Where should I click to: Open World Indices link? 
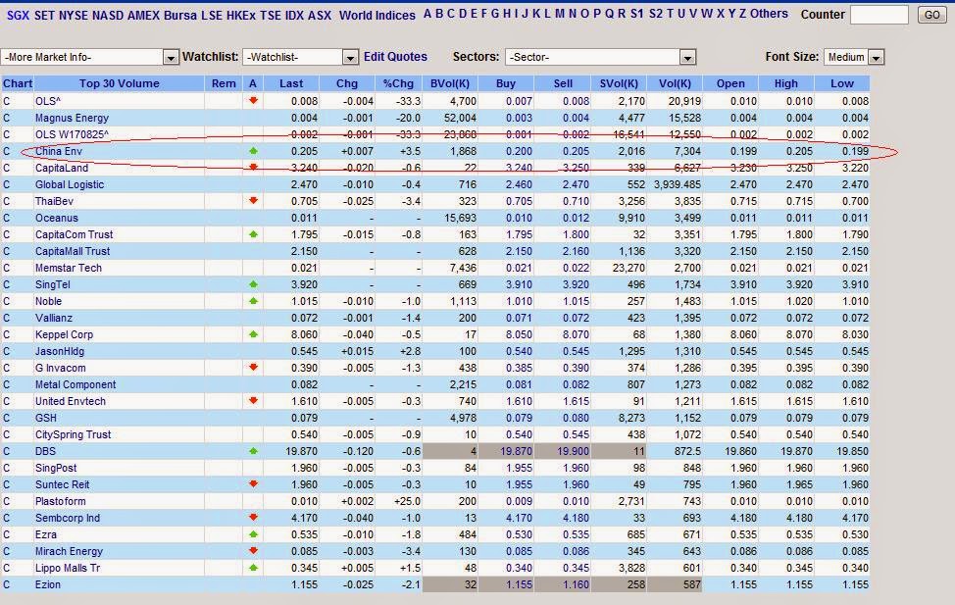pyautogui.click(x=377, y=16)
